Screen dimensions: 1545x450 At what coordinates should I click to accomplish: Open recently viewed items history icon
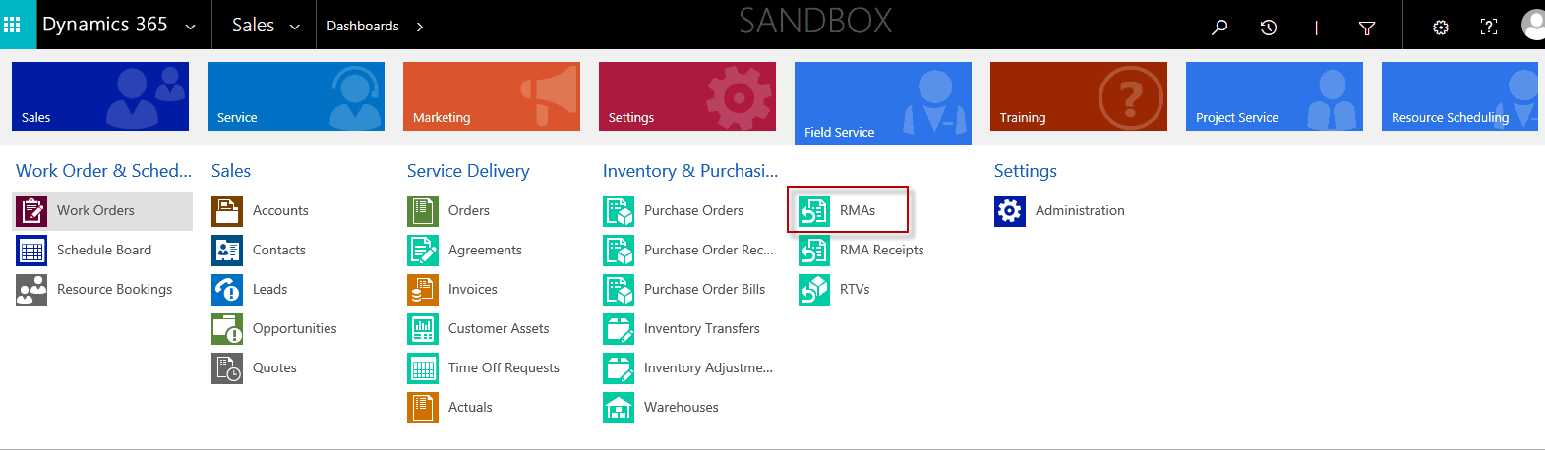point(1269,28)
